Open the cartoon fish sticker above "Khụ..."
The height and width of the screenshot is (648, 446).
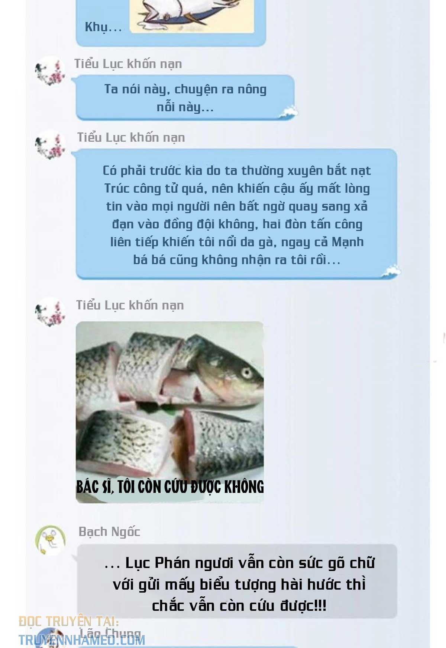(x=192, y=16)
